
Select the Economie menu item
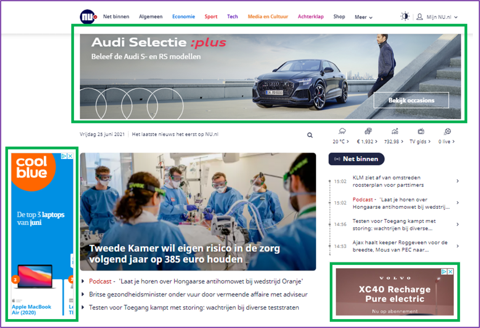183,17
